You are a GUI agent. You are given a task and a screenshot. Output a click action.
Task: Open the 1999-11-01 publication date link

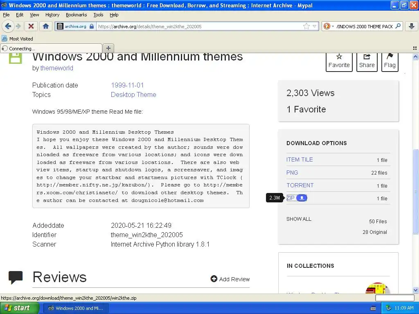click(x=127, y=85)
